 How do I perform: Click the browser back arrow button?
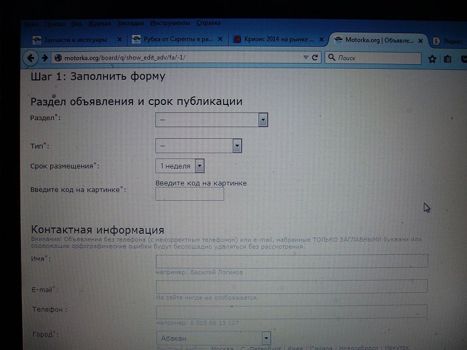click(x=30, y=58)
